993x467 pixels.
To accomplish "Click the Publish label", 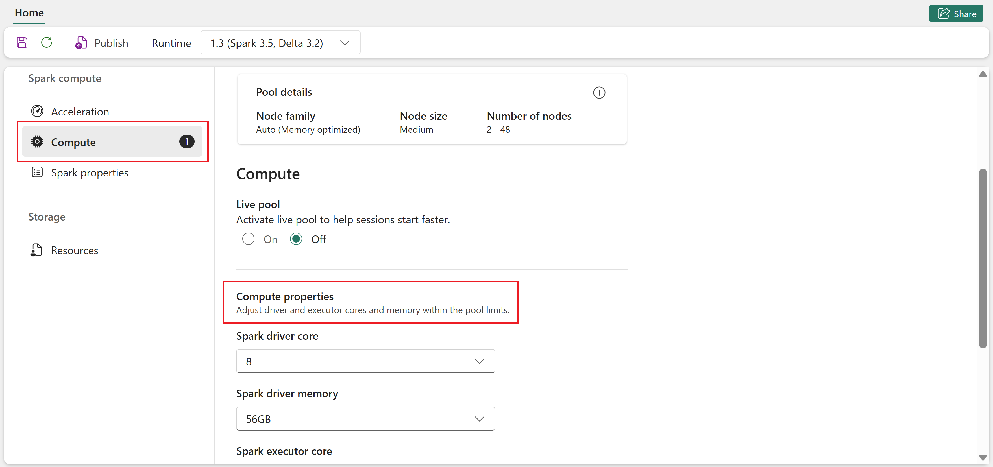I will pos(111,43).
